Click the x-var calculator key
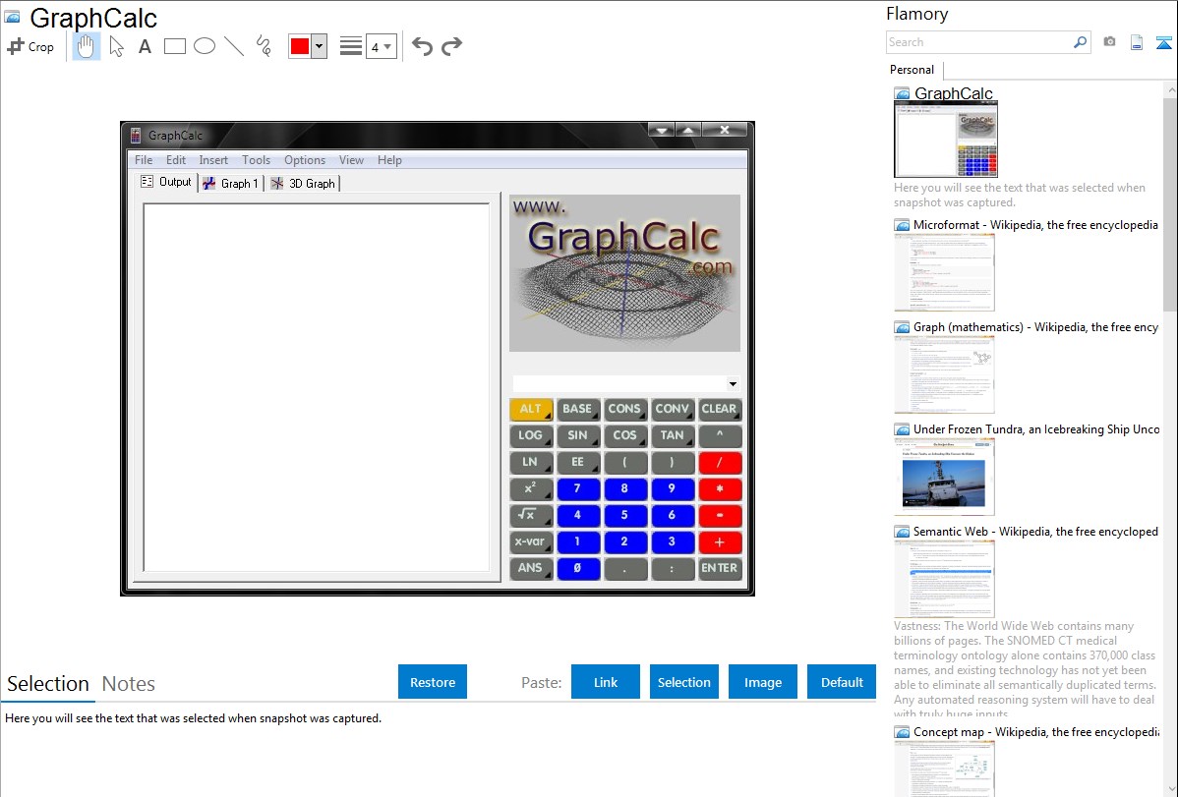 (530, 541)
